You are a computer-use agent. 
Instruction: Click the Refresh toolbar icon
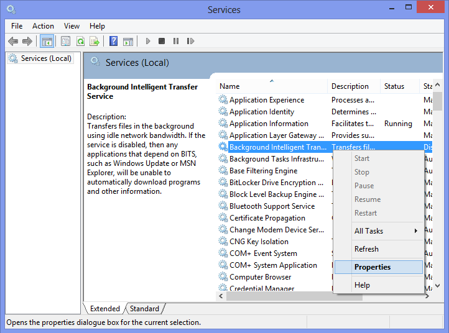80,42
